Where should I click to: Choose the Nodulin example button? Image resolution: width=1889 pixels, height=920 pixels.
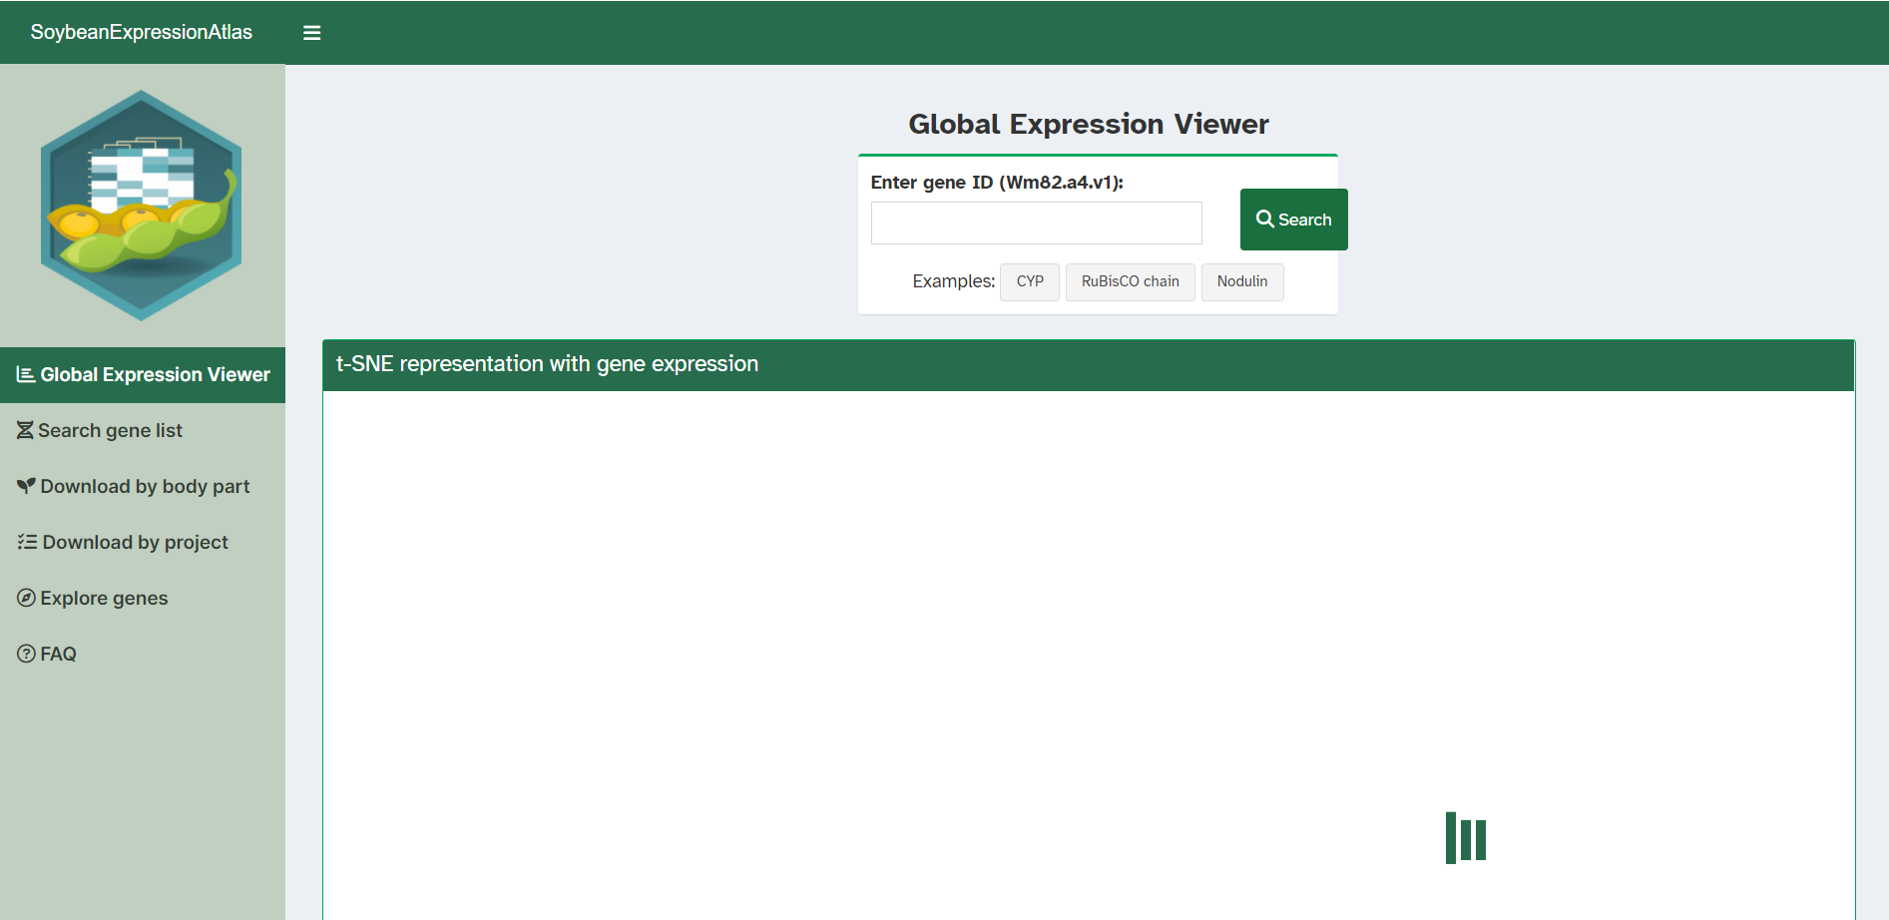coord(1241,281)
